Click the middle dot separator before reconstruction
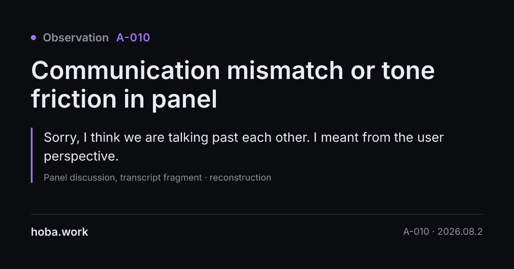Image resolution: width=514 pixels, height=269 pixels. [206, 178]
